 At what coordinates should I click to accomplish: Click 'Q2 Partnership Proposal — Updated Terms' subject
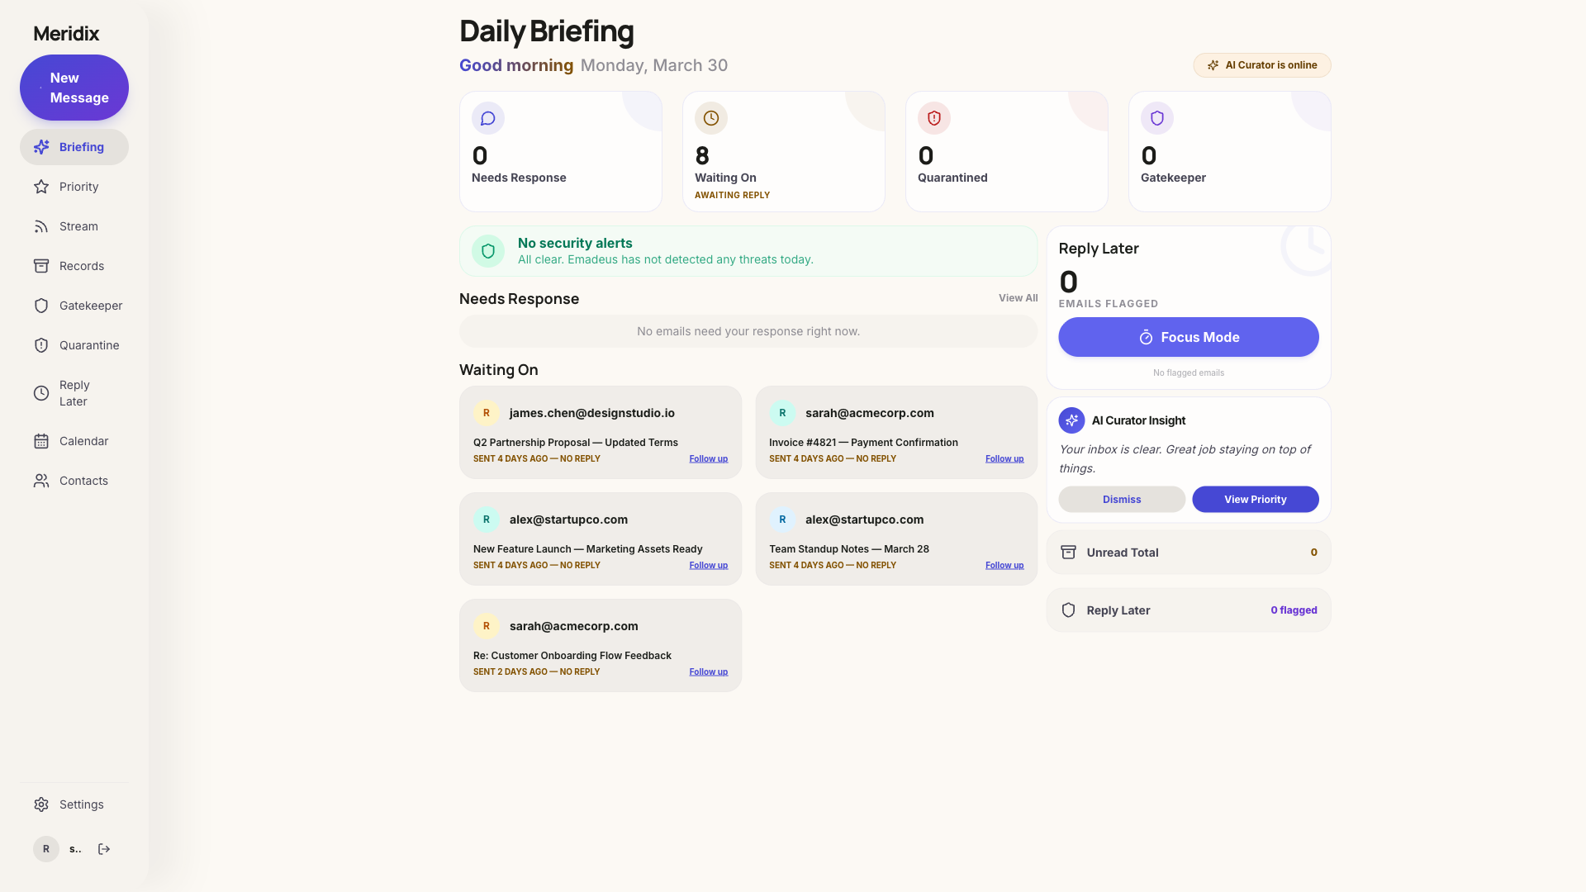click(x=576, y=443)
